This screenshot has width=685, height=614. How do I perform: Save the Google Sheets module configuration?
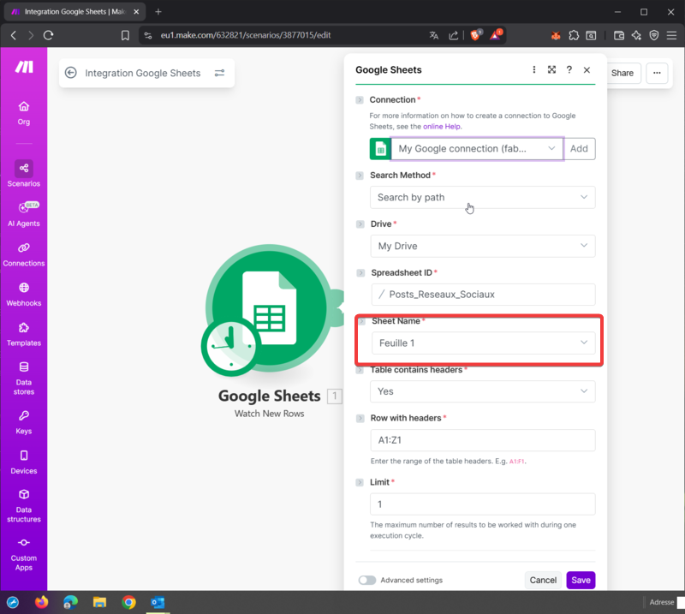click(581, 580)
